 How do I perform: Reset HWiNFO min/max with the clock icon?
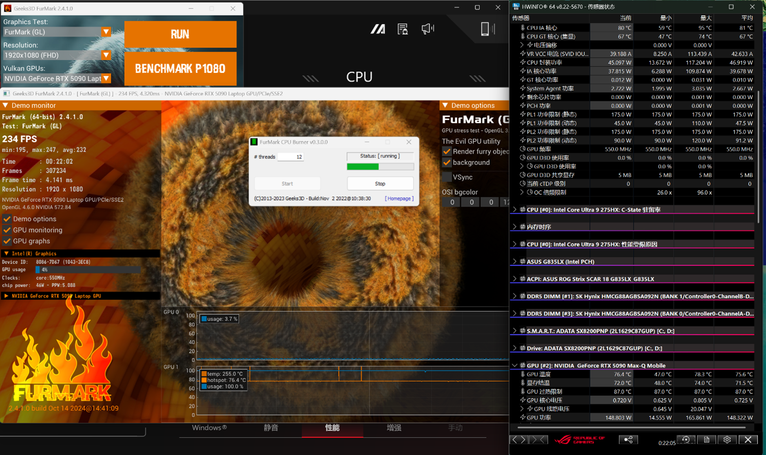point(686,440)
